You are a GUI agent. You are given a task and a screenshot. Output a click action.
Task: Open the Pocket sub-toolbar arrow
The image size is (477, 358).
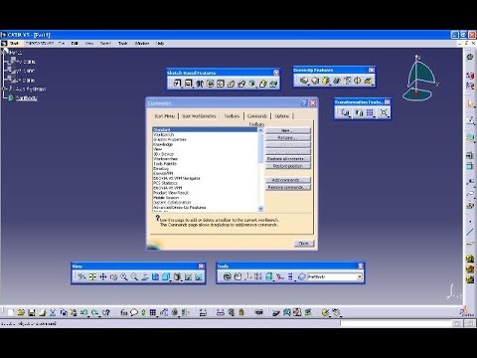pyautogui.click(x=192, y=87)
